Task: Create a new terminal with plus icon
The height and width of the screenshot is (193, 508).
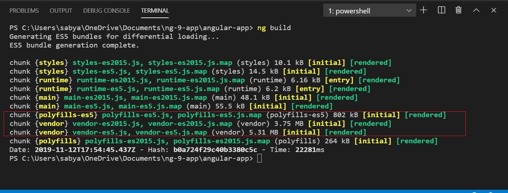Action: coord(424,10)
